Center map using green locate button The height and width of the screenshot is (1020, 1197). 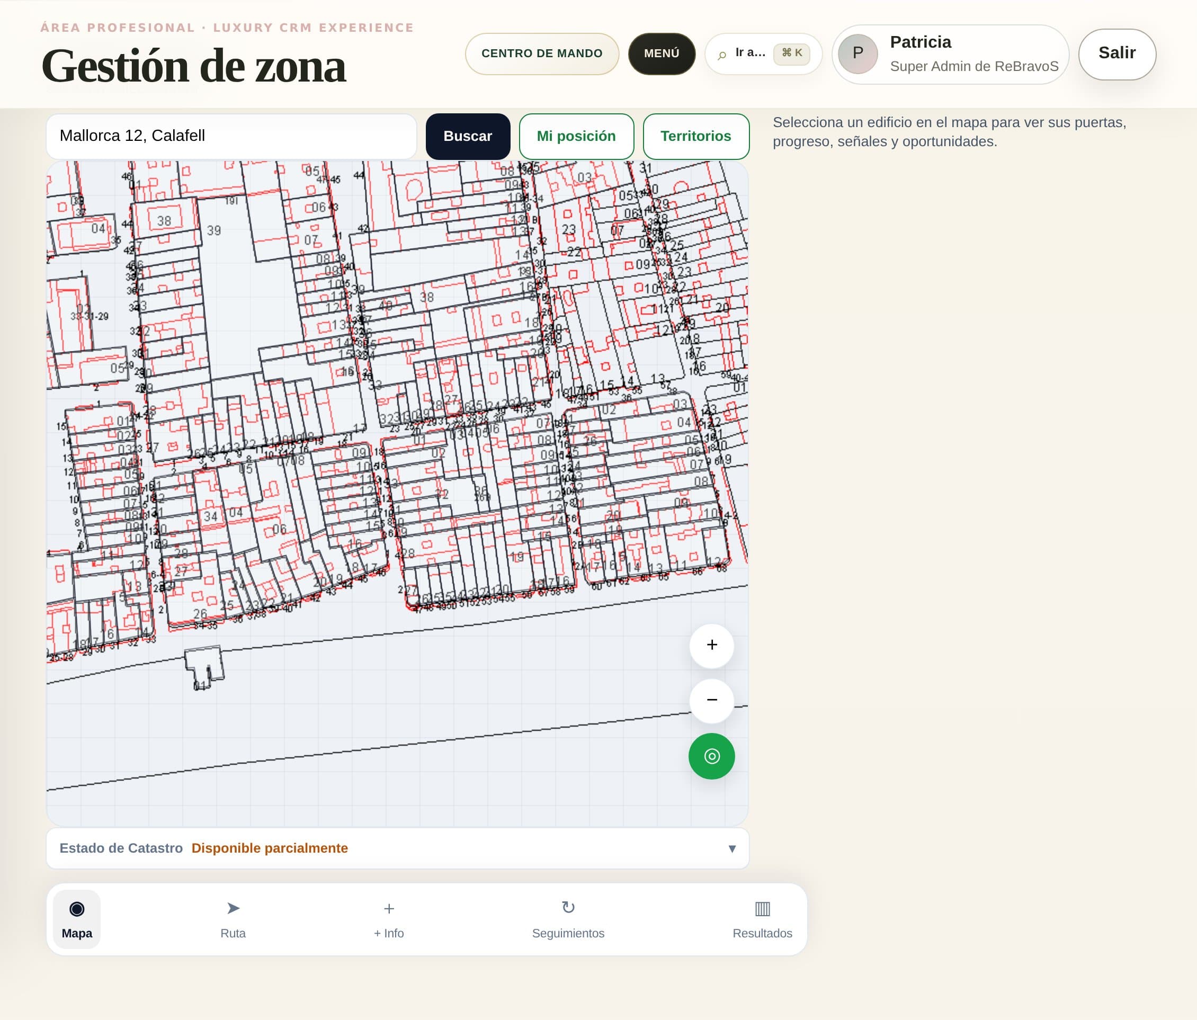(x=712, y=756)
